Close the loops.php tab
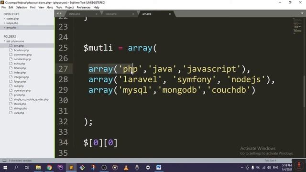This screenshot has width=306, height=172. pos(133,14)
